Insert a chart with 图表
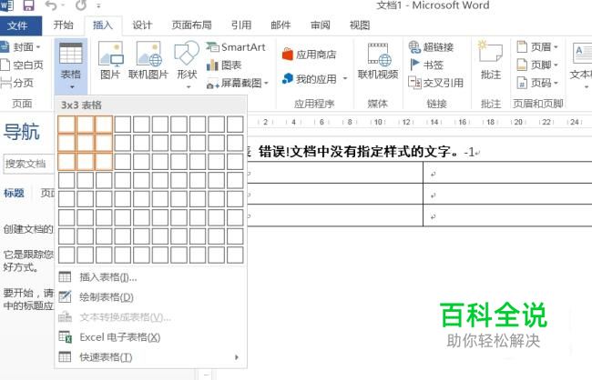This screenshot has height=380, width=592. coord(224,65)
